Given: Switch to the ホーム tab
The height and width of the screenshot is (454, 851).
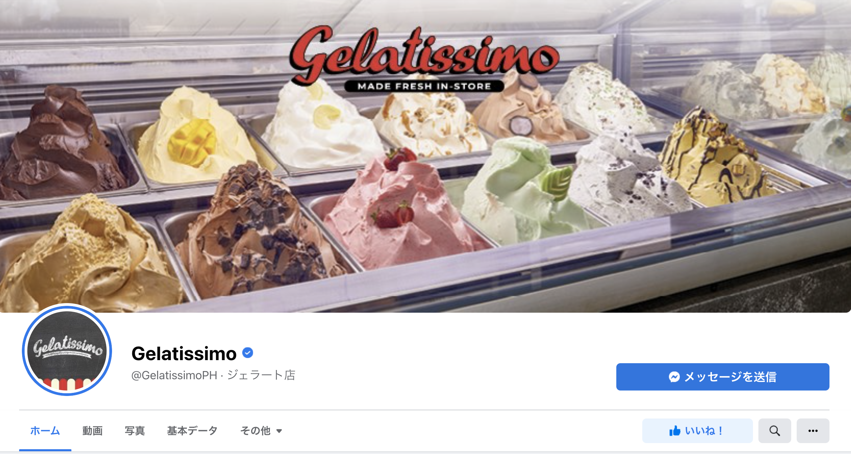Looking at the screenshot, I should (x=45, y=431).
